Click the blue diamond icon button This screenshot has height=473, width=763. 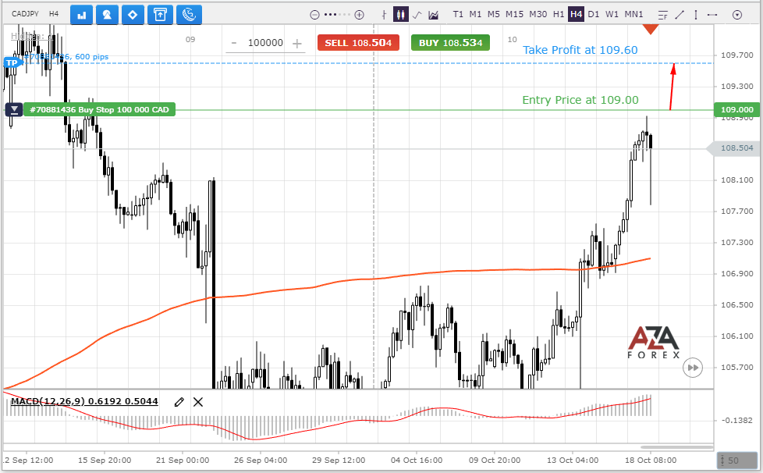point(133,15)
